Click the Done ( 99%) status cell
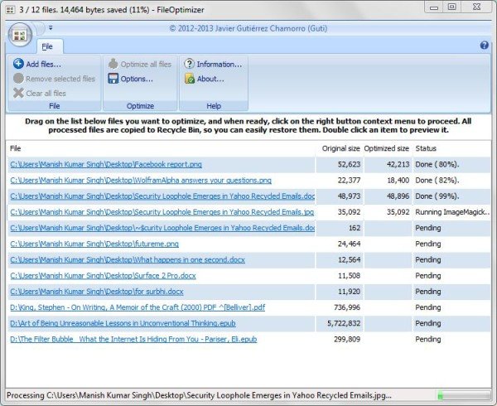The image size is (497, 406). [x=437, y=196]
